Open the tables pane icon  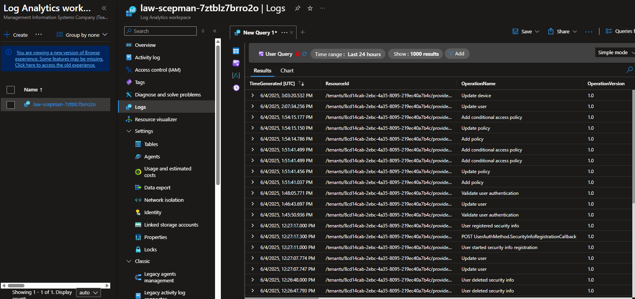236,51
